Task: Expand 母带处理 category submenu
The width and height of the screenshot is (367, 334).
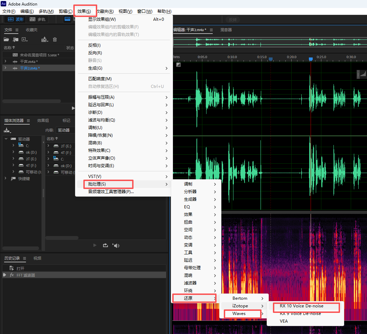Action: [x=196, y=268]
